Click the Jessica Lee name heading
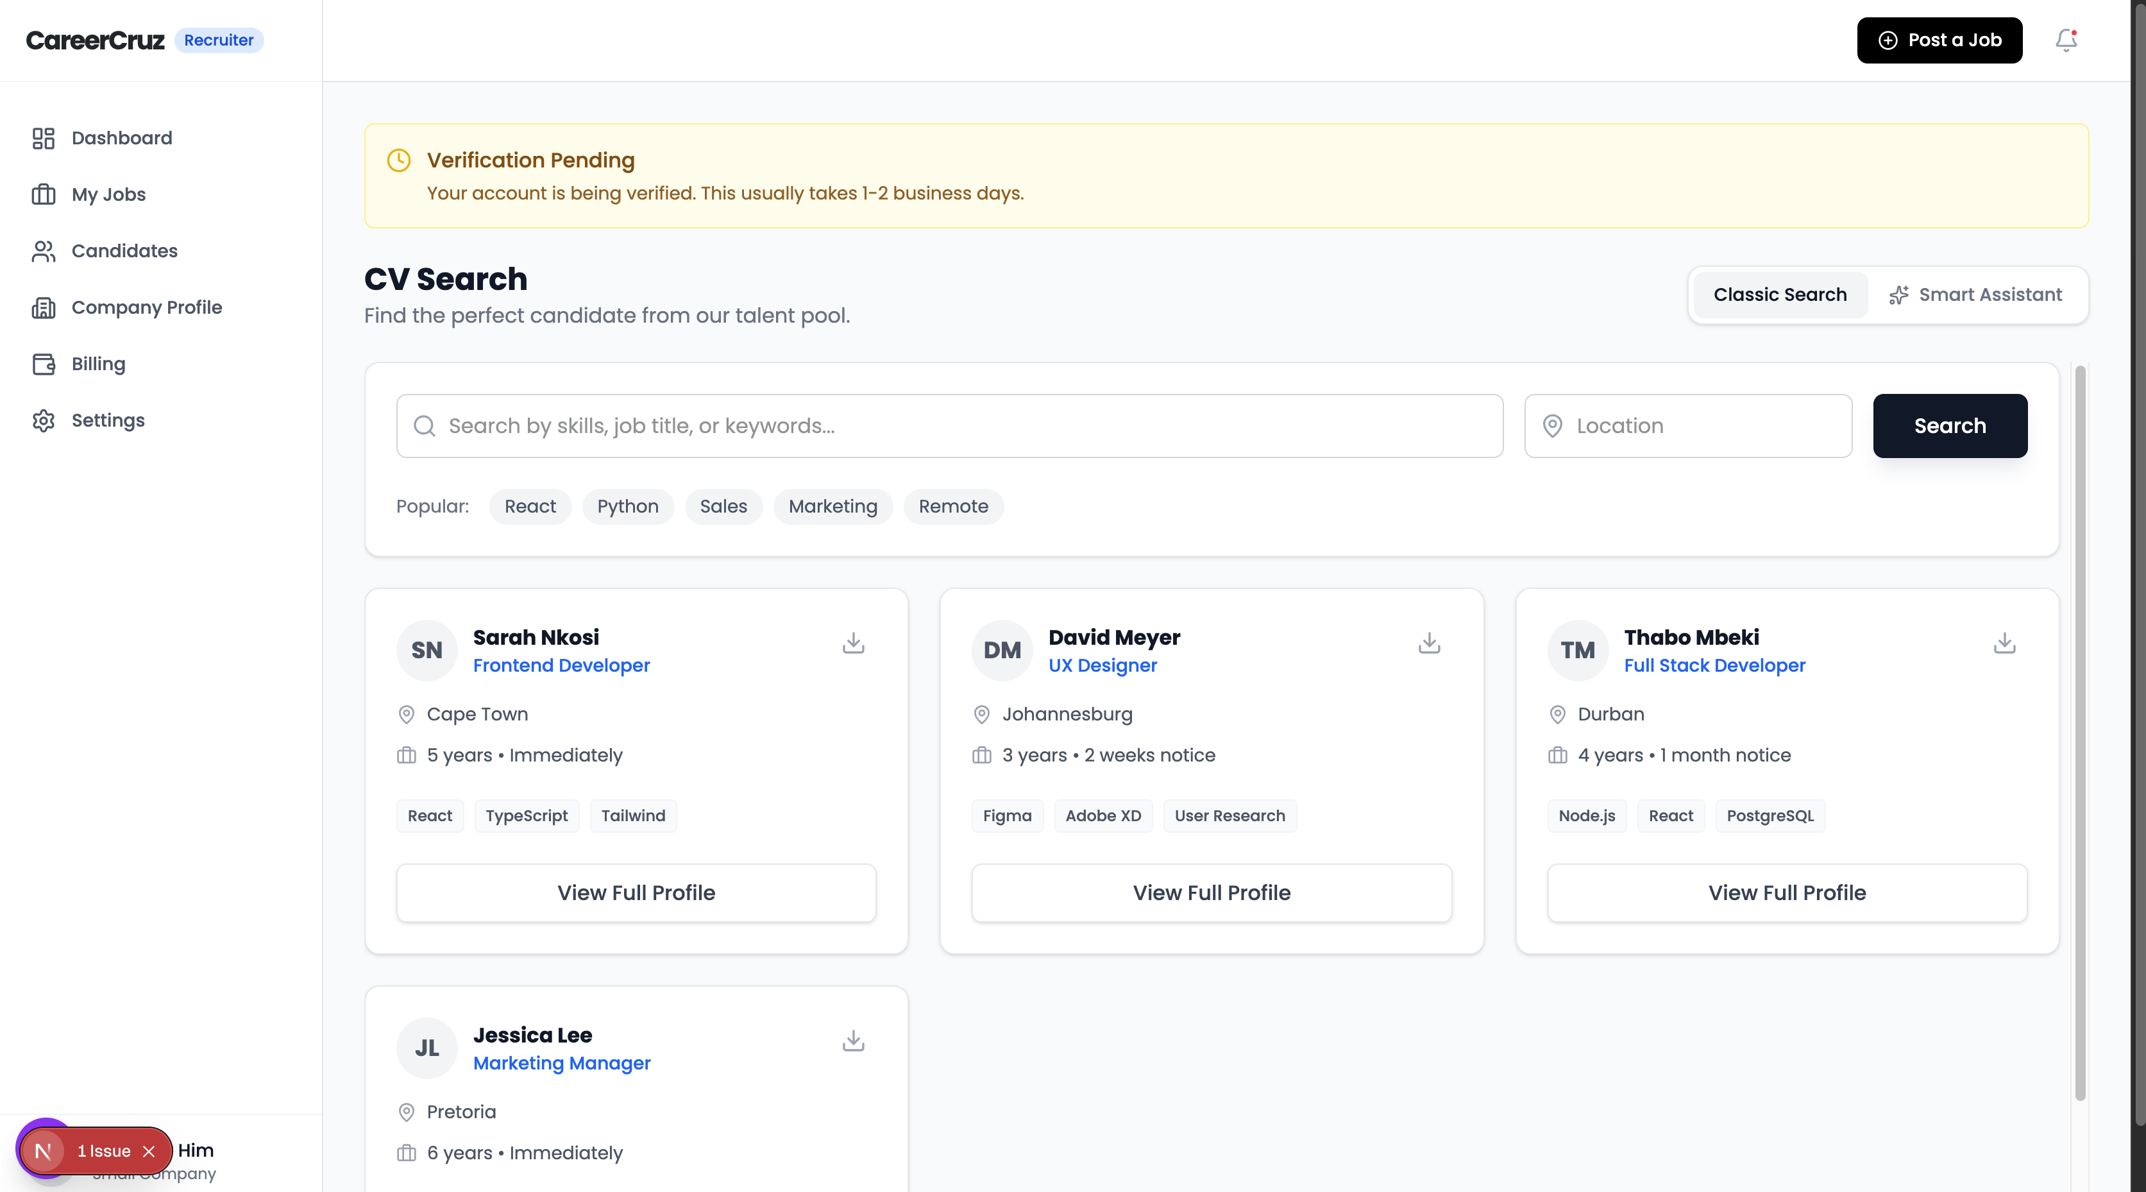The height and width of the screenshot is (1192, 2146). (532, 1035)
